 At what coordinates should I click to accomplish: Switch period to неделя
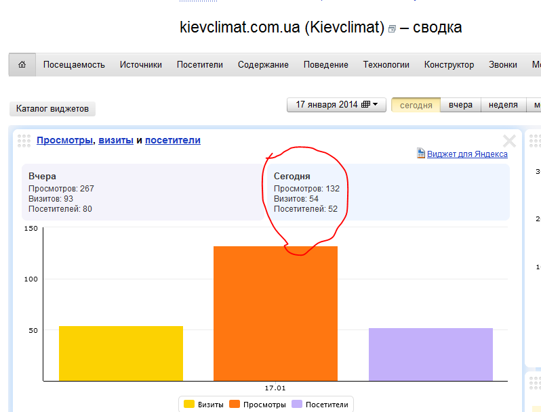click(x=503, y=105)
